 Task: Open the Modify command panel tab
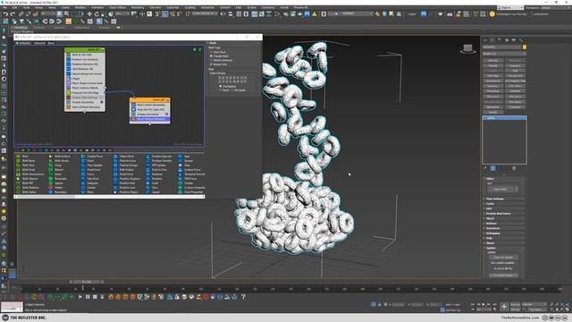pos(492,39)
